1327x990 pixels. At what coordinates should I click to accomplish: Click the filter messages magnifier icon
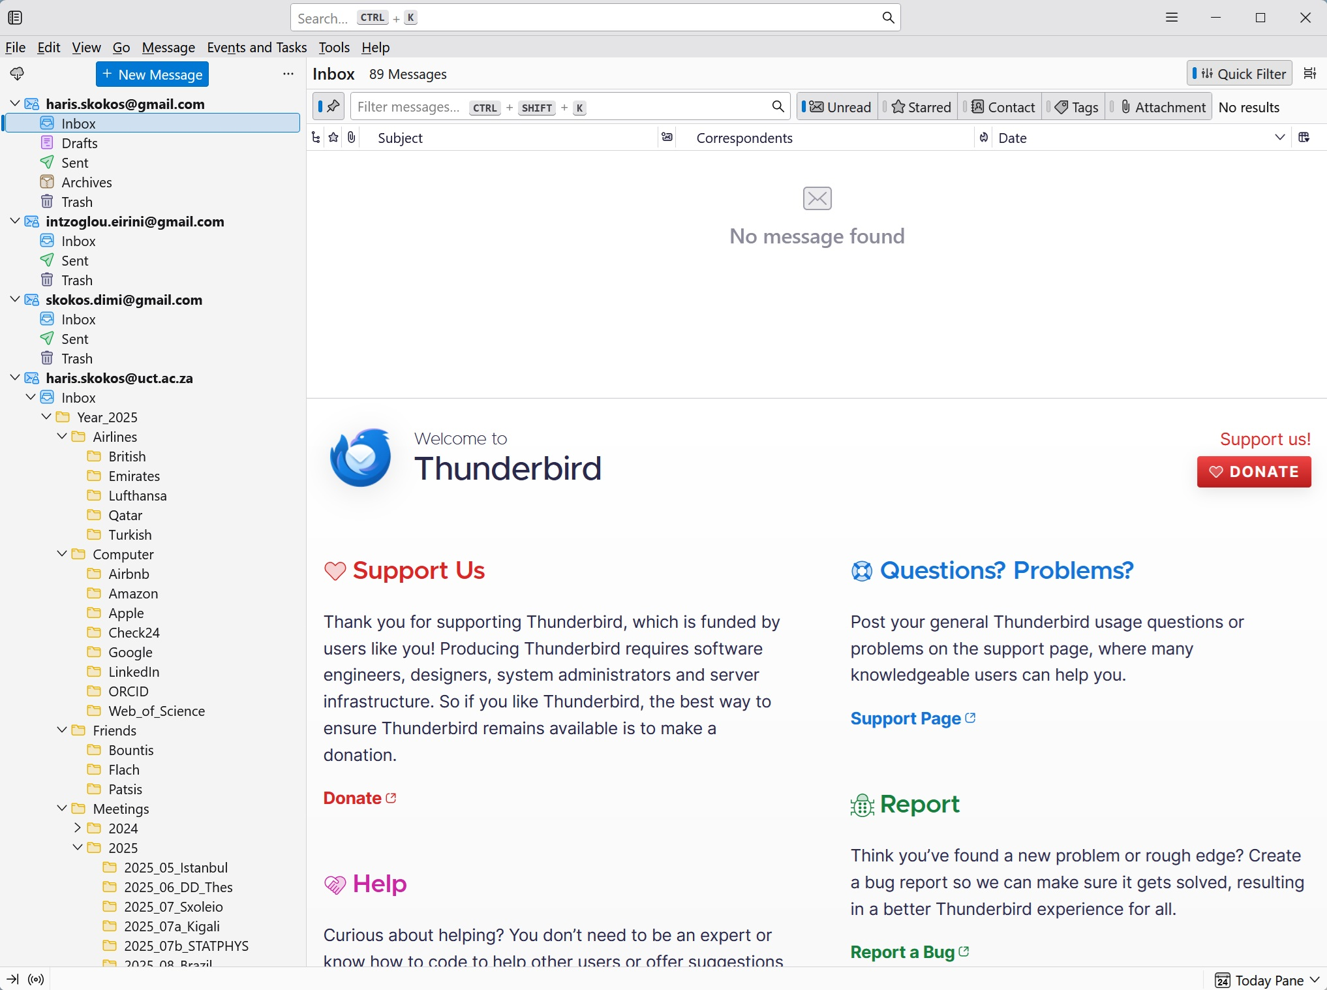pos(778,106)
